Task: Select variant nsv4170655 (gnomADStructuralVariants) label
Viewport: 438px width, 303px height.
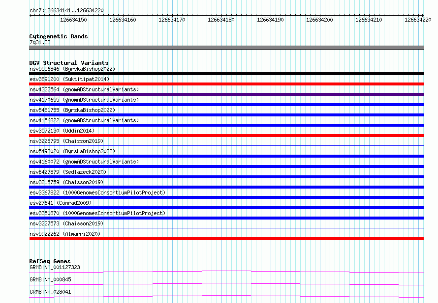Action: click(x=84, y=100)
